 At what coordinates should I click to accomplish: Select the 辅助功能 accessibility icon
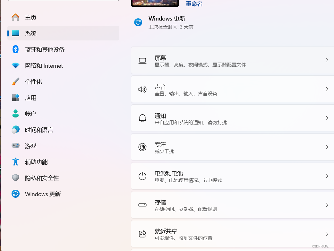tap(15, 162)
